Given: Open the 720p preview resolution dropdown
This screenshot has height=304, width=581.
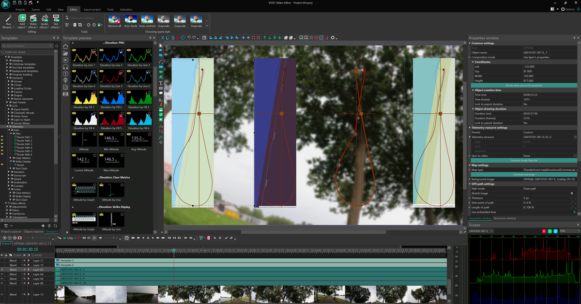Looking at the screenshot, I should [x=71, y=238].
